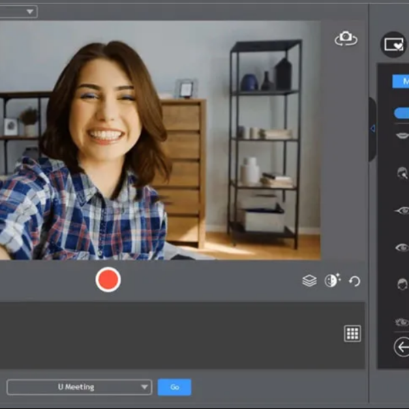This screenshot has height=409, width=409.
Task: Click the back arrow circle button
Action: [x=402, y=347]
